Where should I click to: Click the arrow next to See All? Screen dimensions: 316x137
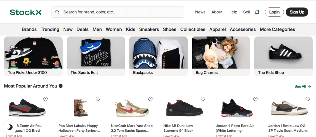(310, 87)
